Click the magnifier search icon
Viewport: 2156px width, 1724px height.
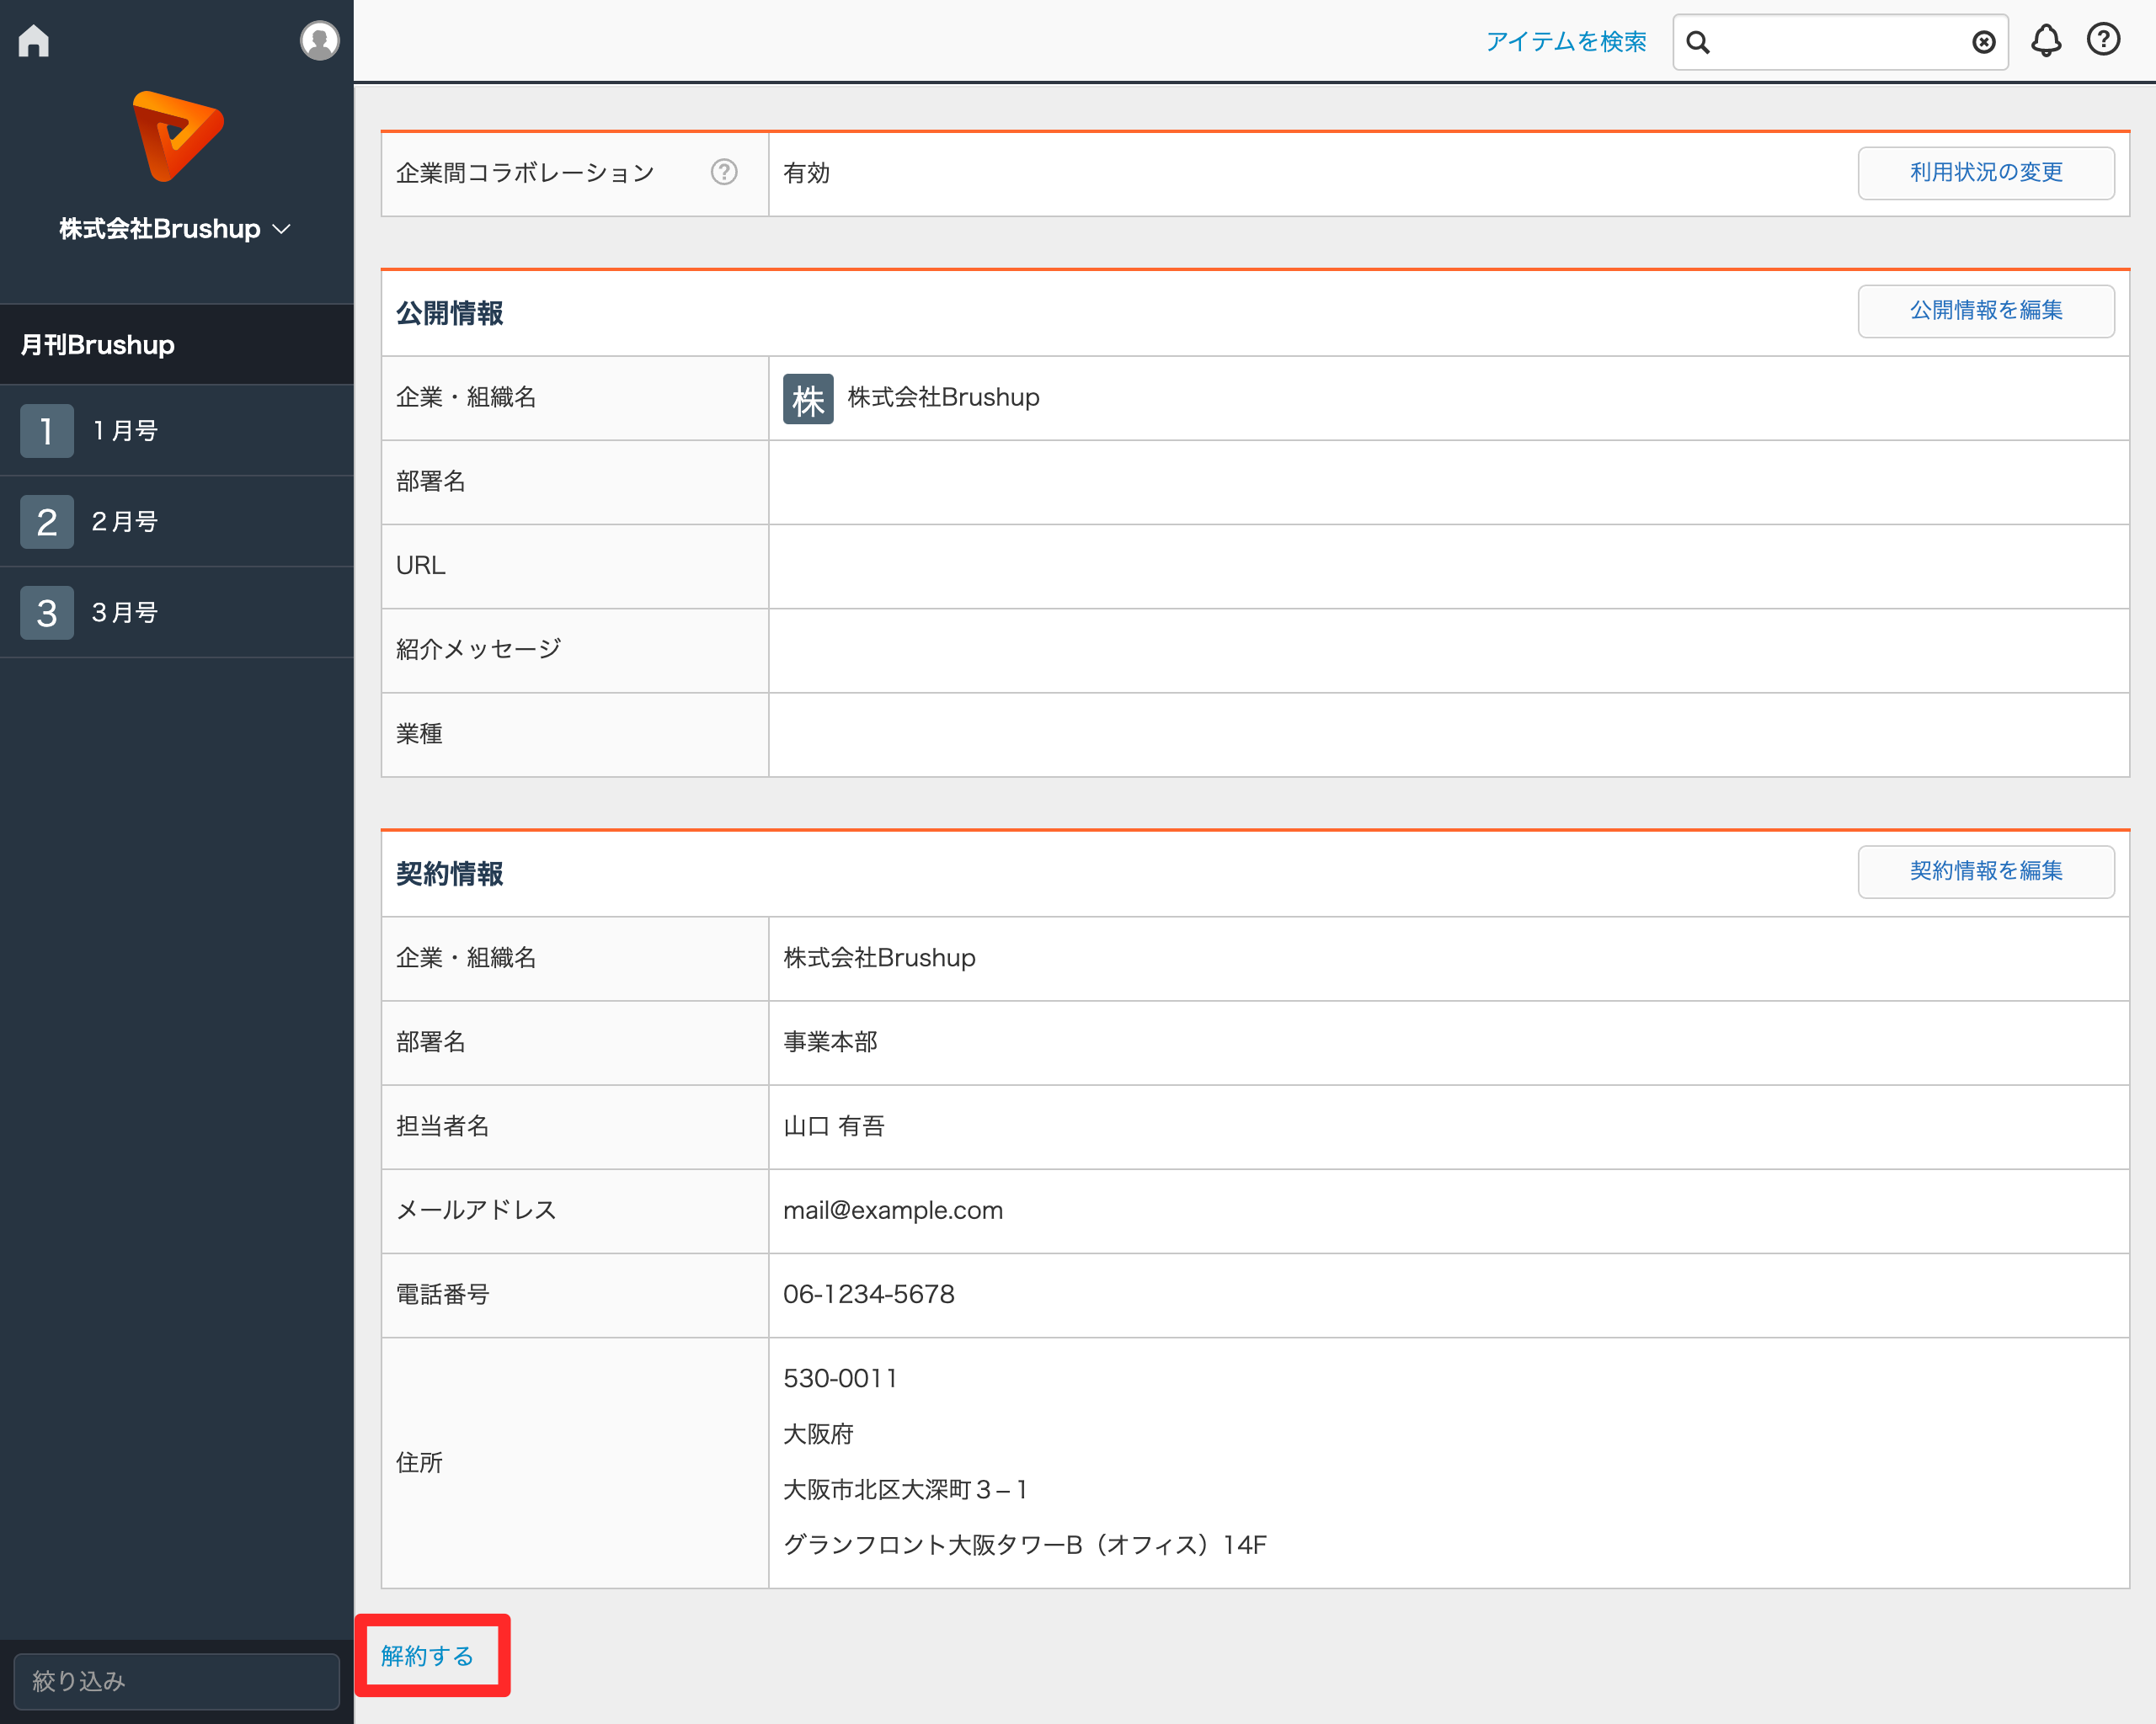tap(1698, 42)
